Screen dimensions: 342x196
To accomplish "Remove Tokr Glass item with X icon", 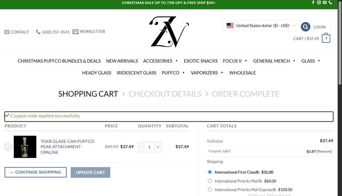I will coord(8,147).
